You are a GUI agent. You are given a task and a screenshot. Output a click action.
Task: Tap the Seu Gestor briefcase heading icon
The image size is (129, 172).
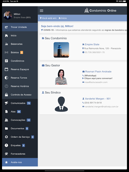tap(43, 65)
